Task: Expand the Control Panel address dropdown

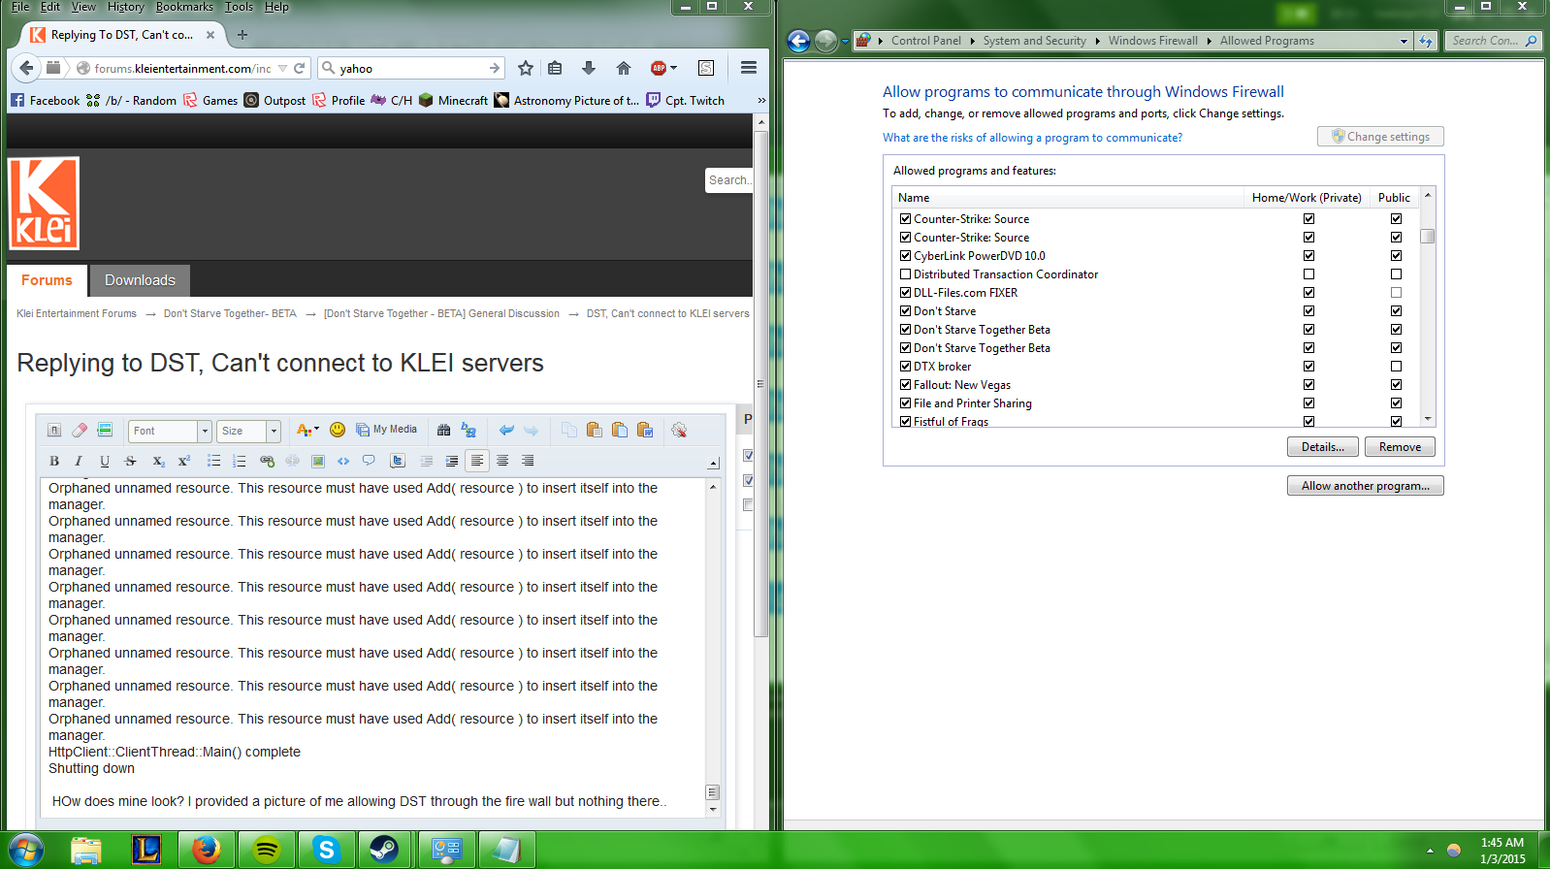Action: [x=1404, y=41]
